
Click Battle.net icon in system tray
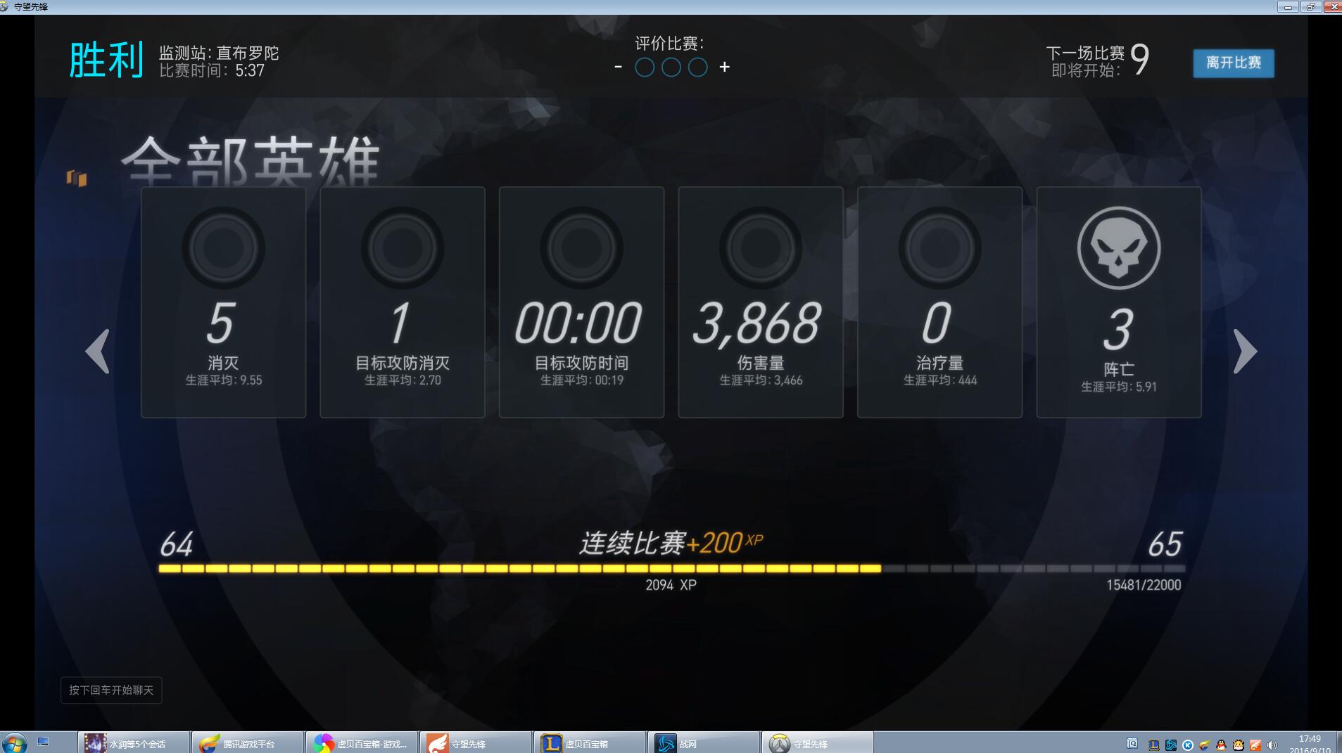(x=1171, y=745)
